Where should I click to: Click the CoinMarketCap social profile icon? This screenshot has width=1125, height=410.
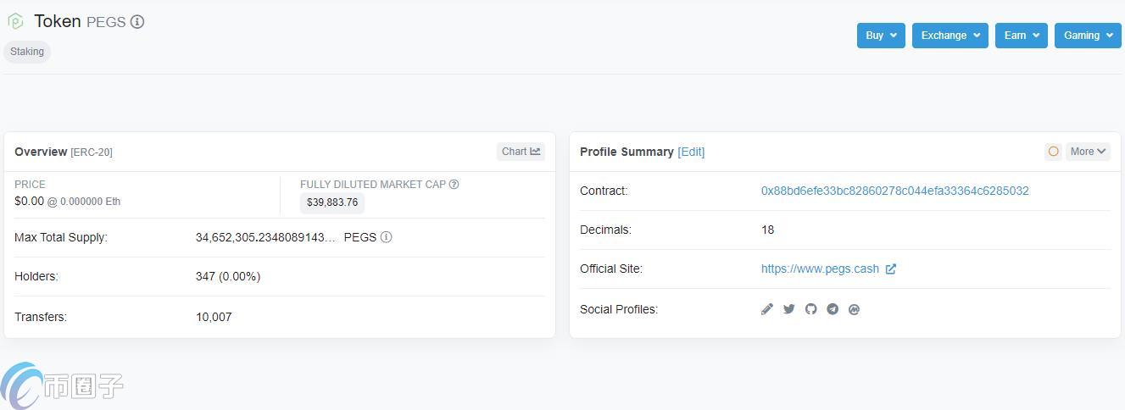855,309
